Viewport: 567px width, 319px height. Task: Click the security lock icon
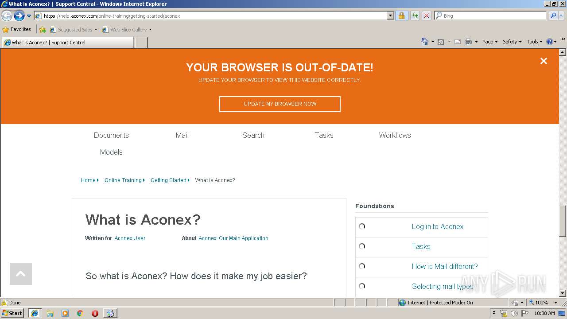(401, 16)
